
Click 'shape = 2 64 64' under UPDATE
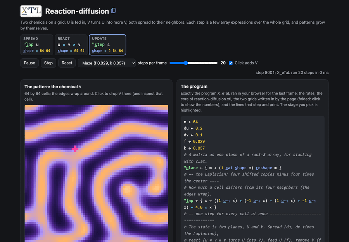pyautogui.click(x=107, y=51)
